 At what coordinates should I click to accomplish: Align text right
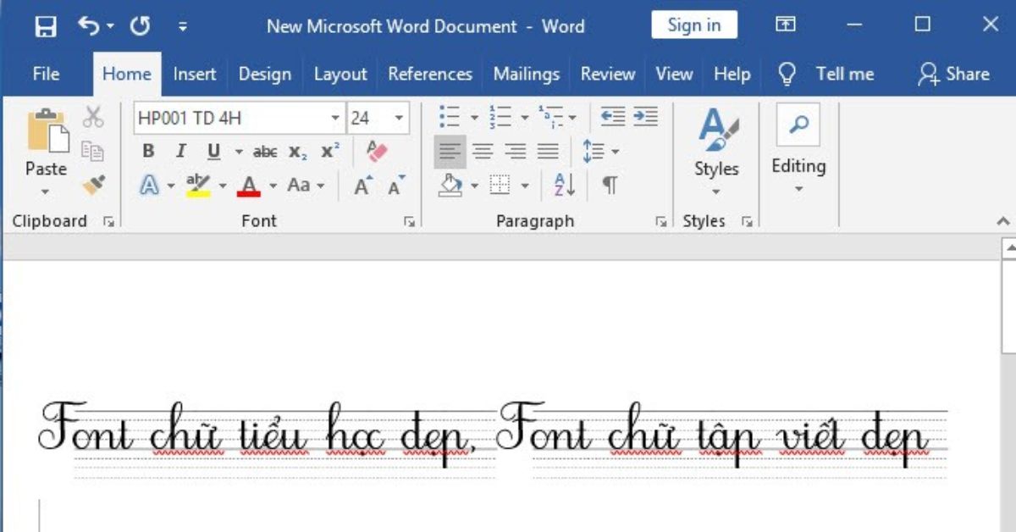[x=515, y=152]
